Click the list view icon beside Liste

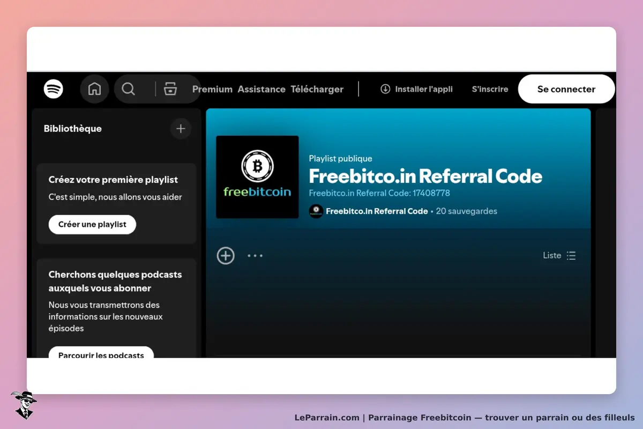point(571,256)
